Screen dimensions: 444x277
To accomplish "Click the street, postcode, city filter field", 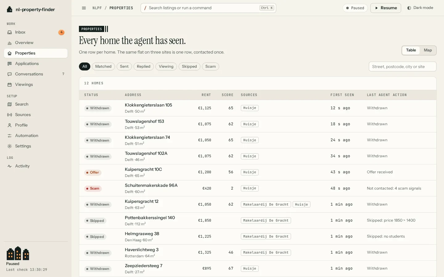I will pos(403,66).
